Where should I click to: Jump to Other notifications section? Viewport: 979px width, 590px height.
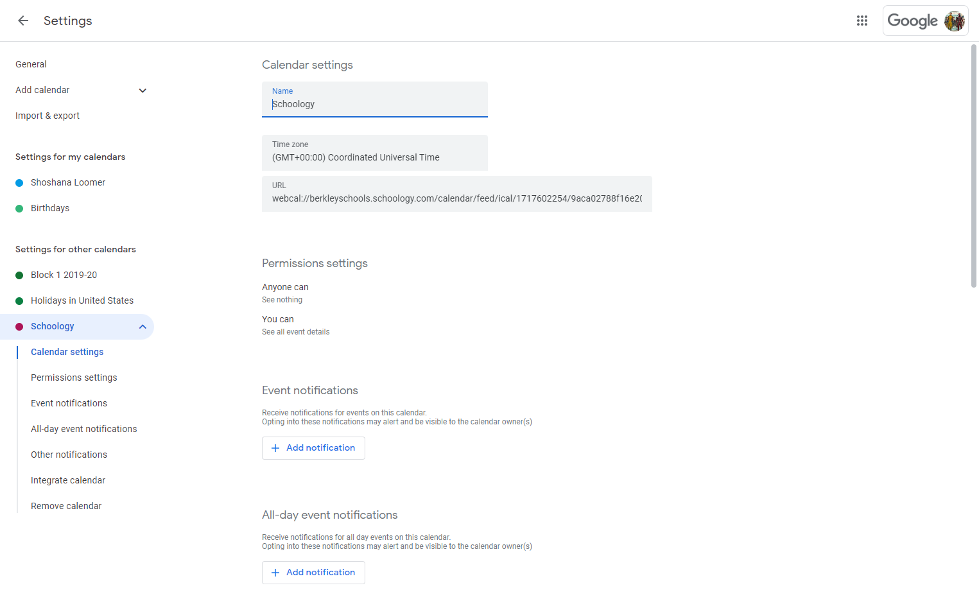(x=69, y=455)
